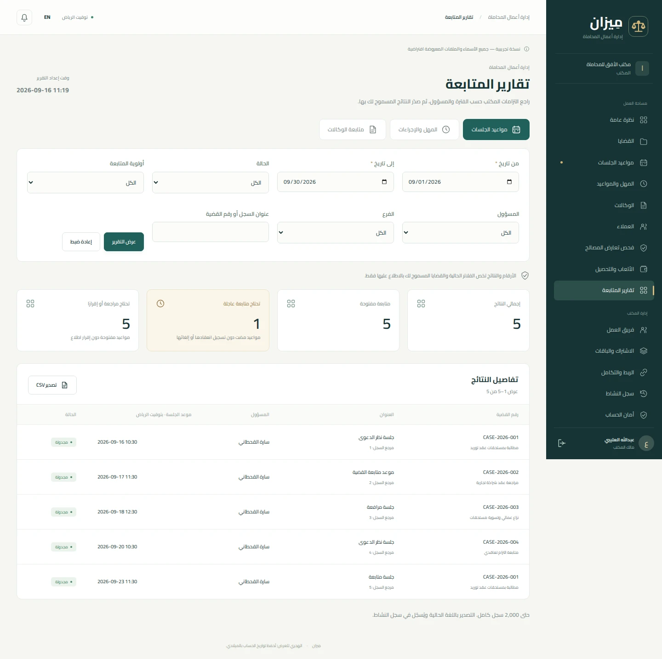Screen dimensions: 662x659
Task: Open الوكالات document item in sidebar
Action: point(604,205)
